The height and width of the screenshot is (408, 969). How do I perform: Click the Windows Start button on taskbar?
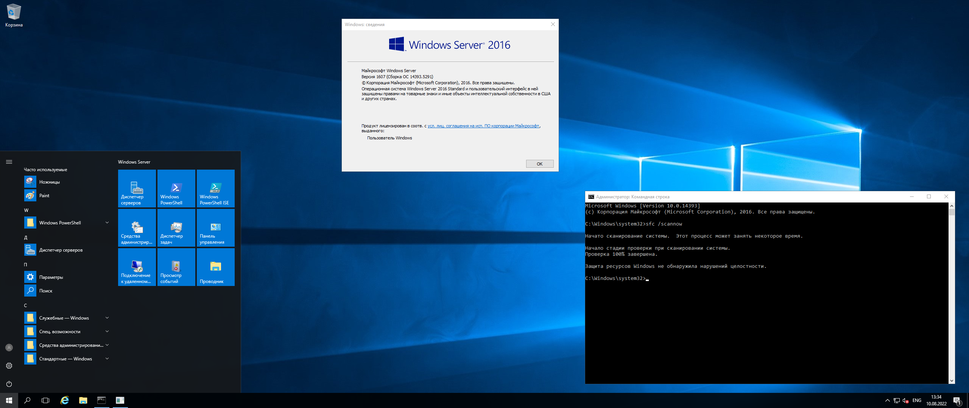click(x=9, y=400)
